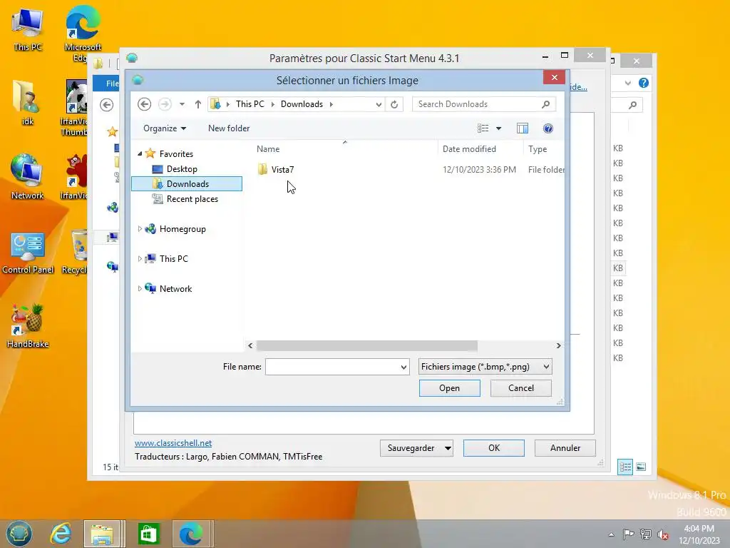Refresh the Downloads folder view

pos(394,104)
